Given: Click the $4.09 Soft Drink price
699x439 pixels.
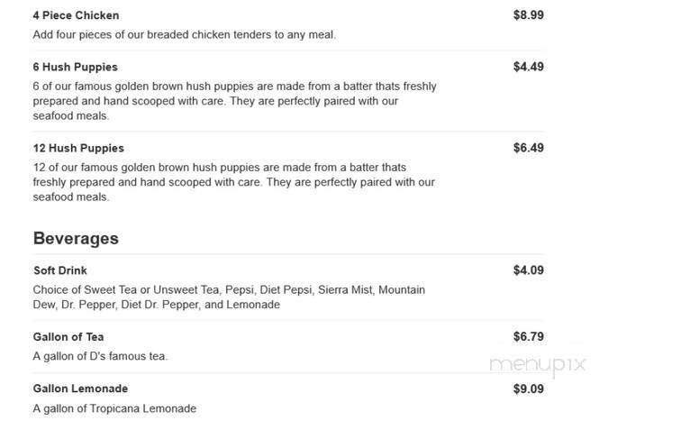Looking at the screenshot, I should tap(528, 270).
